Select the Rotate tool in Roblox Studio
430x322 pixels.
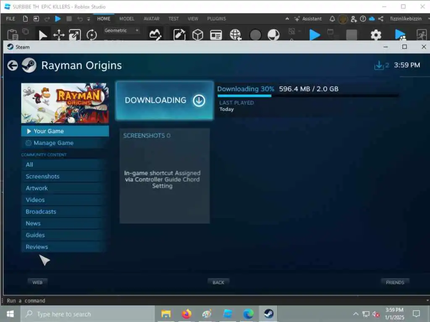click(92, 35)
